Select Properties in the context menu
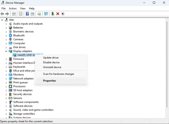Viewport: 169px width, 124px height. pos(50,81)
